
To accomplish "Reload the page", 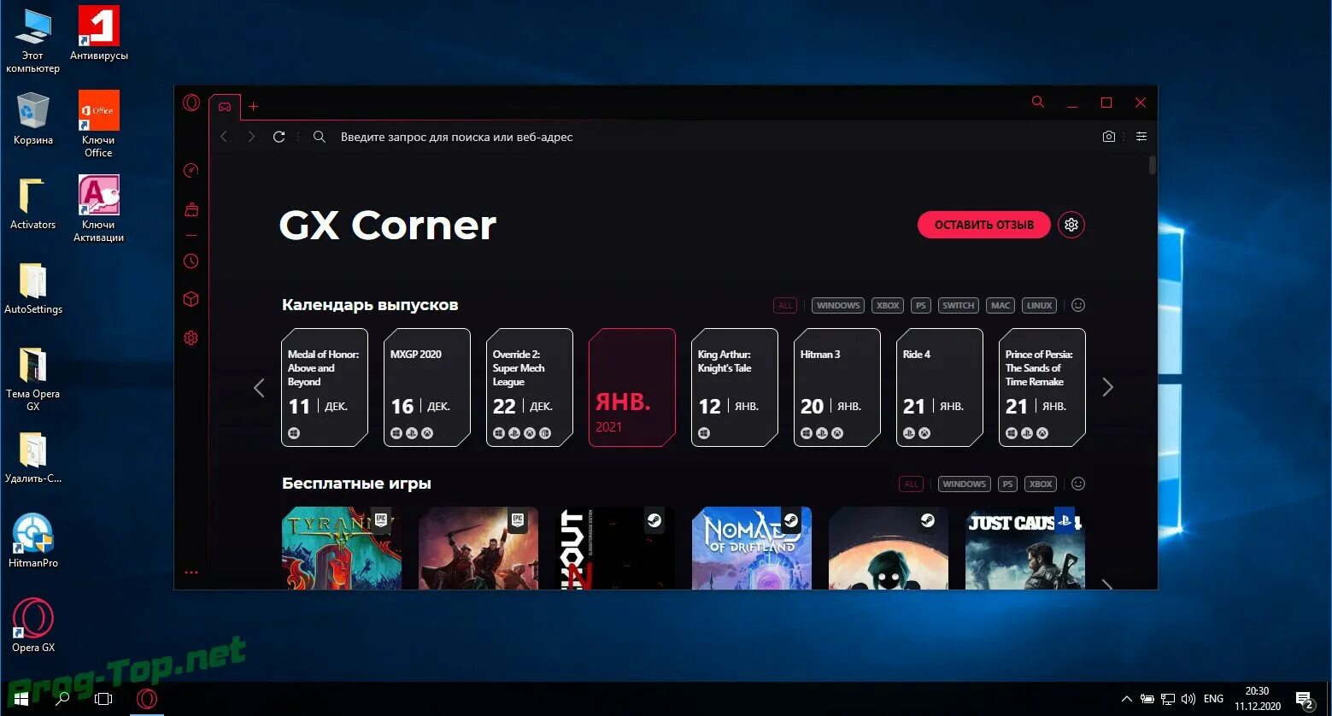I will (x=279, y=137).
